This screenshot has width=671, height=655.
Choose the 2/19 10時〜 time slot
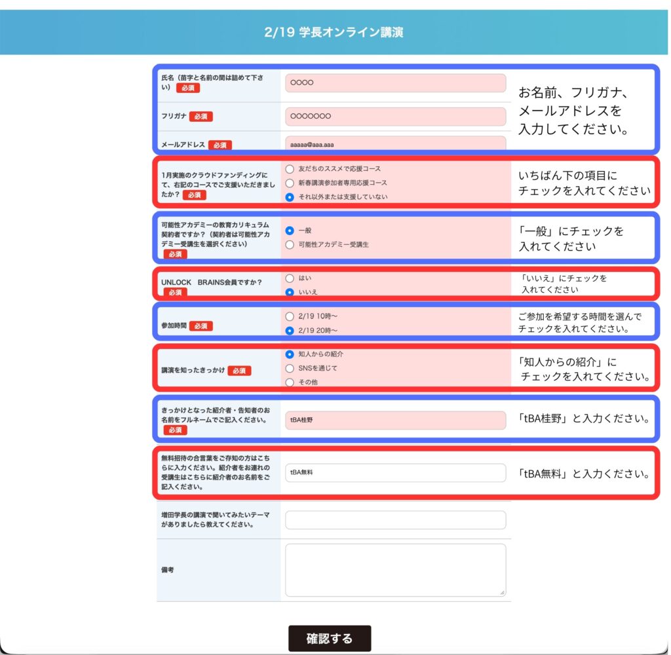pyautogui.click(x=290, y=316)
